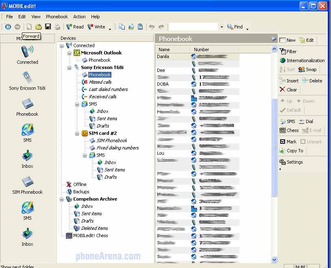Create new document via toolbar icon

(29, 27)
